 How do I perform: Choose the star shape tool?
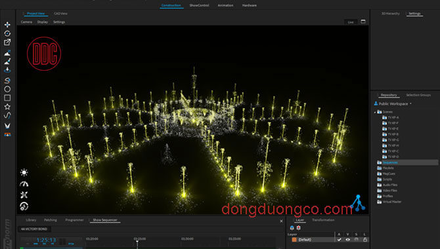click(7, 107)
